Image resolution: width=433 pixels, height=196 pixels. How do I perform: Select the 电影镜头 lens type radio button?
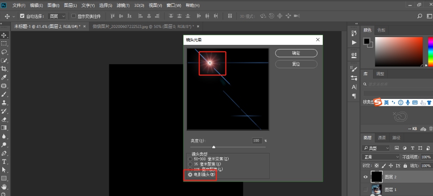tap(190, 174)
